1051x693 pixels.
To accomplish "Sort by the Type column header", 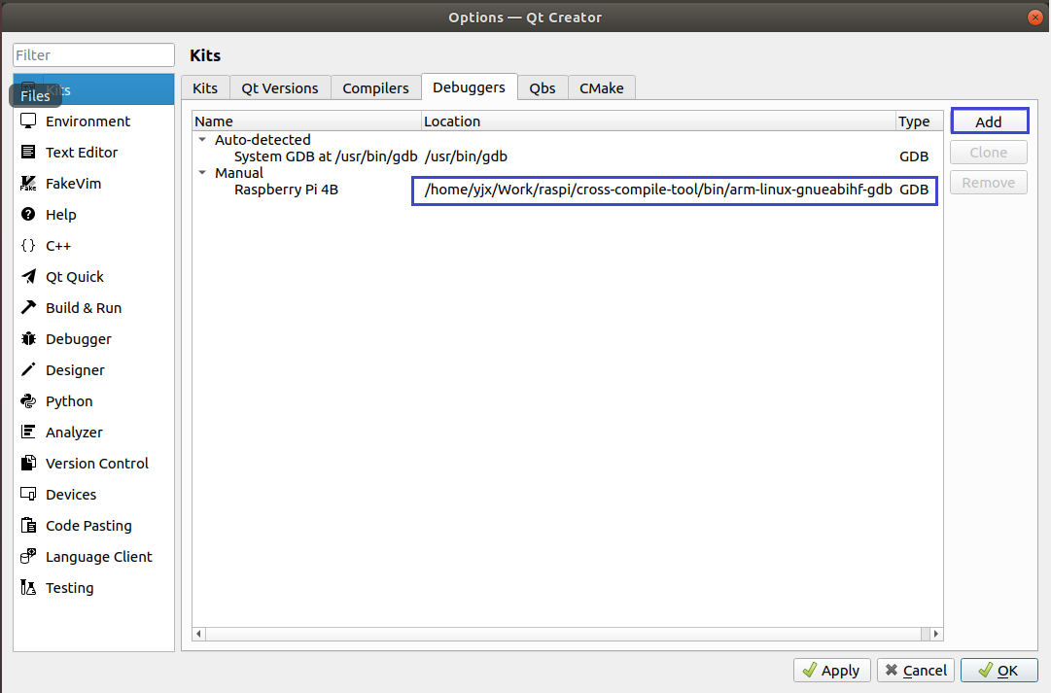I will pos(920,121).
